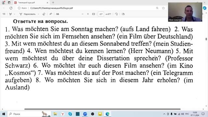Screen dimensions: 208x117
Task: Select the eraser tool
Action: coord(44,14)
